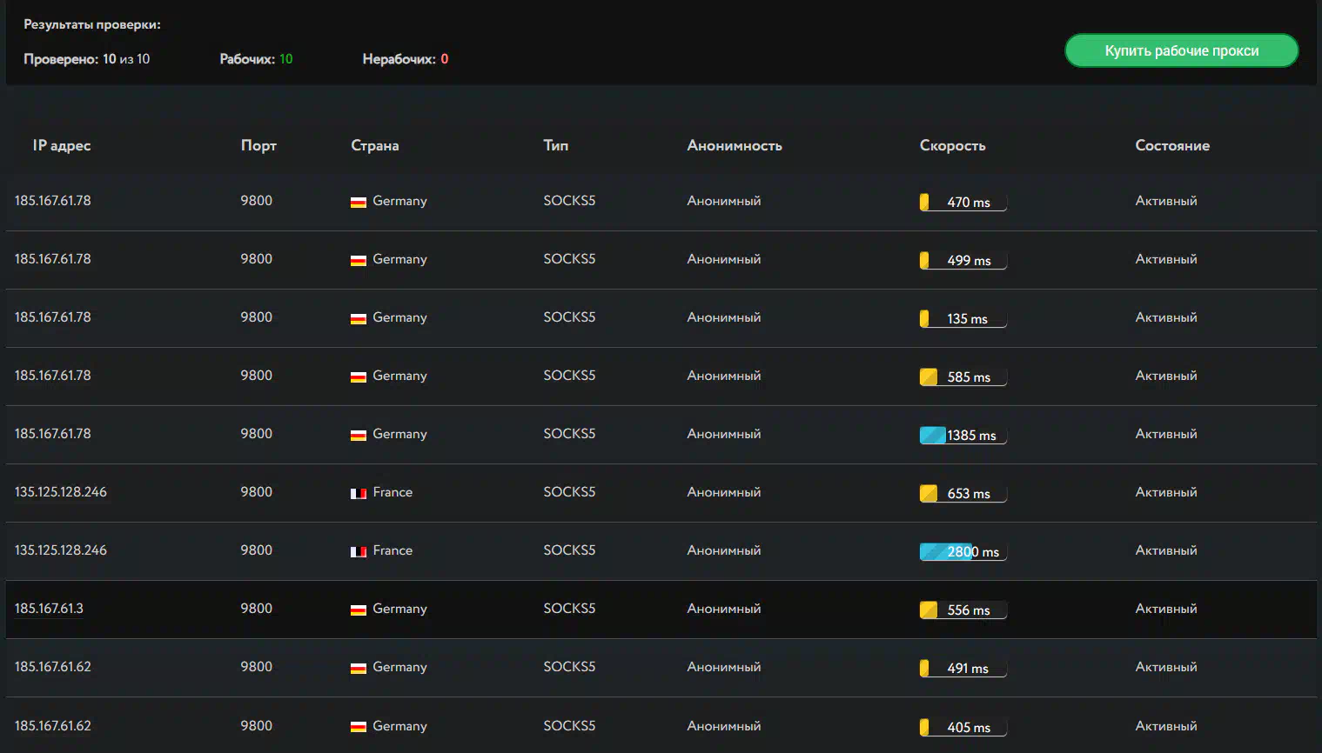Click the 491 ms speed indicator
1322x753 pixels.
pos(963,668)
